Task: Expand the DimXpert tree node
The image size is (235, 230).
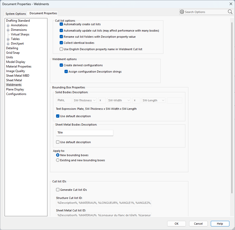Action: coord(8,44)
